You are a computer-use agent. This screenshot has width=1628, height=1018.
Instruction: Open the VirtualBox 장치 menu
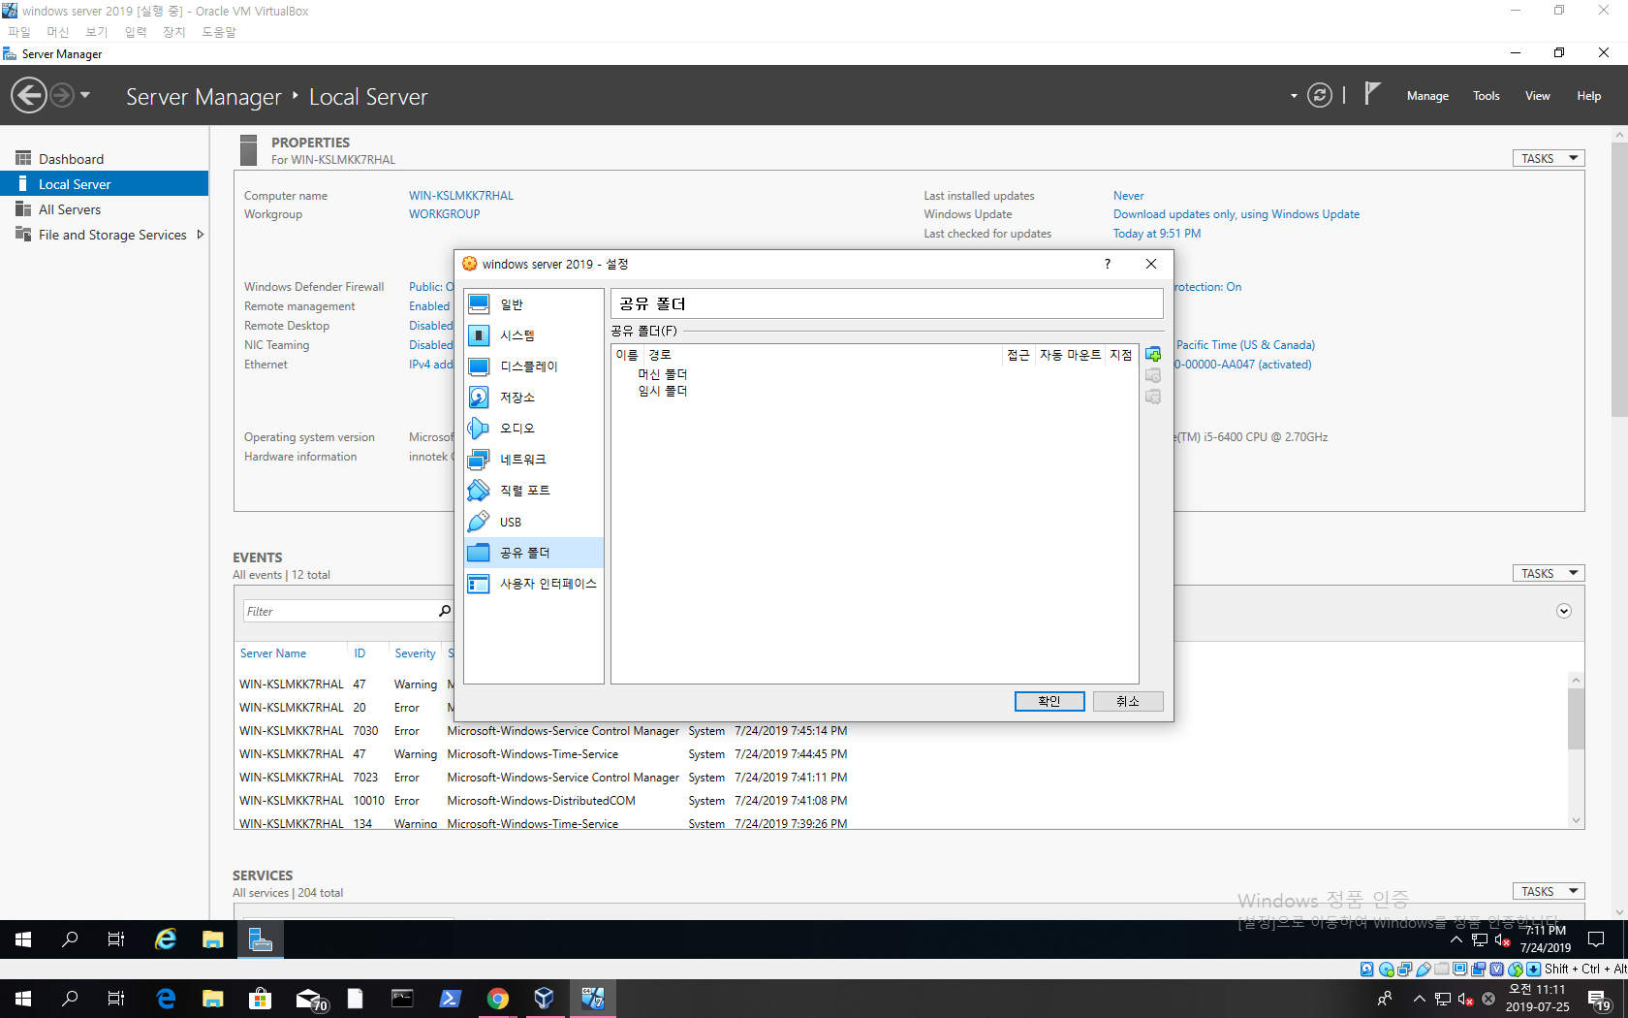click(x=174, y=32)
